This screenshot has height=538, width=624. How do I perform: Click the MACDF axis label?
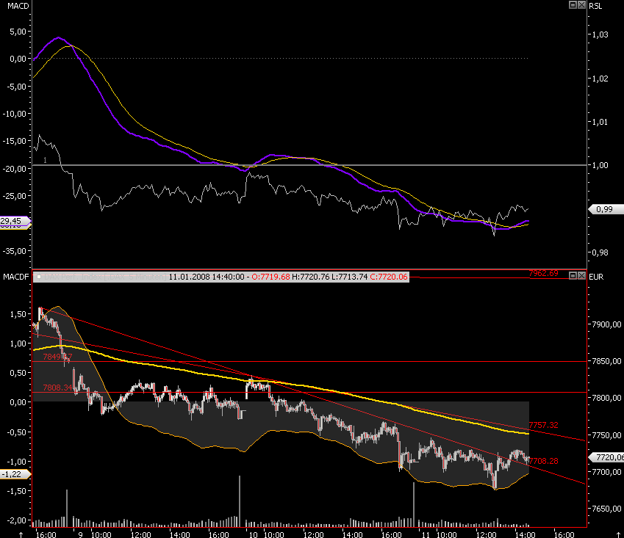tap(16, 277)
